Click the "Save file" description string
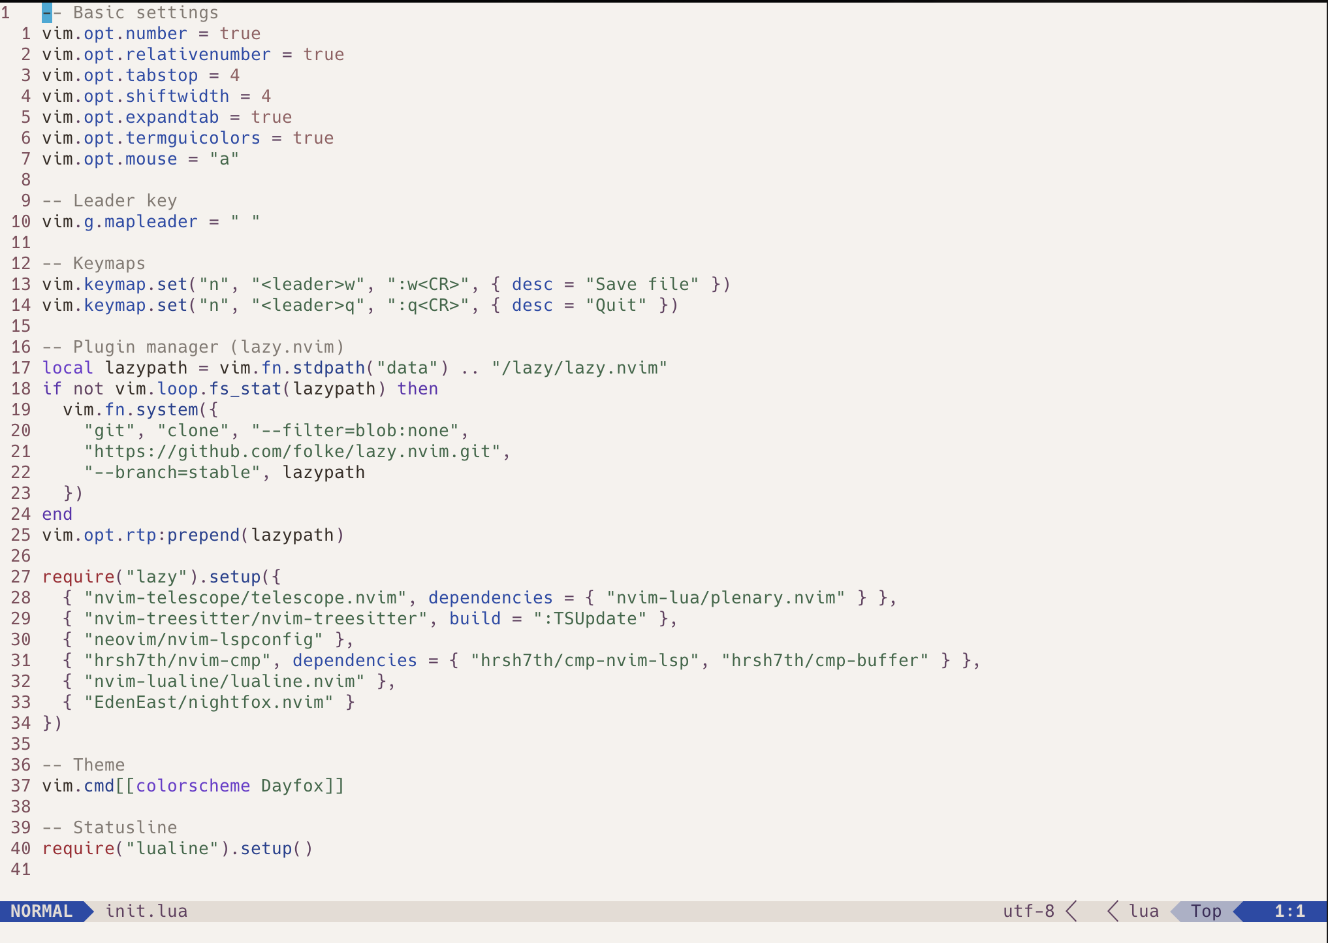1328x943 pixels. tap(642, 284)
